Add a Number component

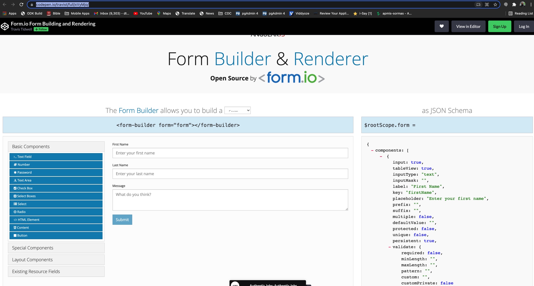[x=56, y=164]
